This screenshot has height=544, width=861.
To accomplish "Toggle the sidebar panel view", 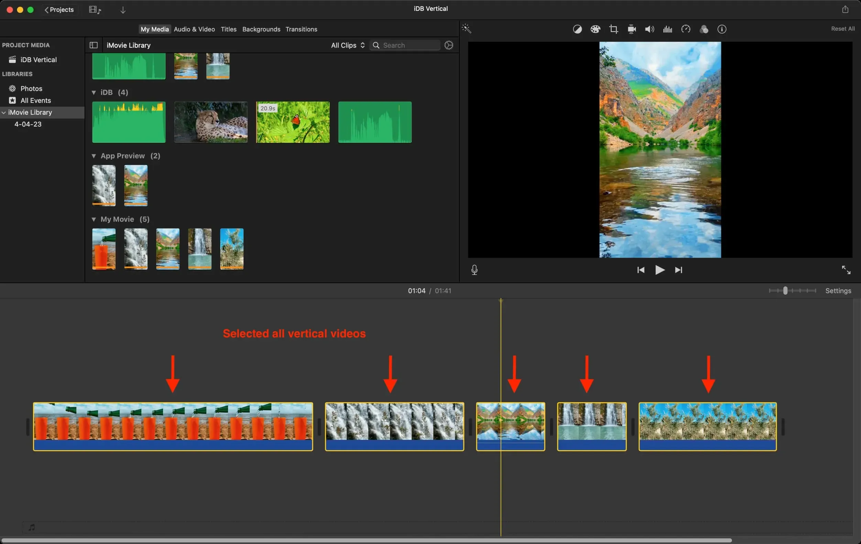I will coord(94,44).
